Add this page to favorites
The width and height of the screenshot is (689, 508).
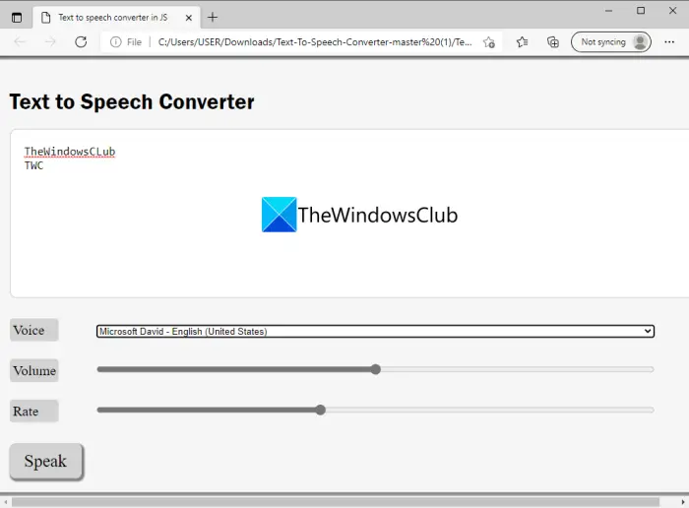point(488,42)
